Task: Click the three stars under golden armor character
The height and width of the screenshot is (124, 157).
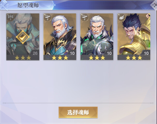Action: click(134, 58)
